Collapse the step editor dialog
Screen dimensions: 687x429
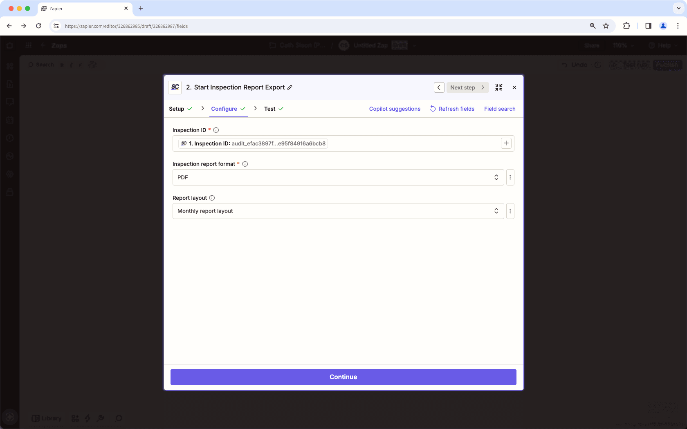click(498, 87)
